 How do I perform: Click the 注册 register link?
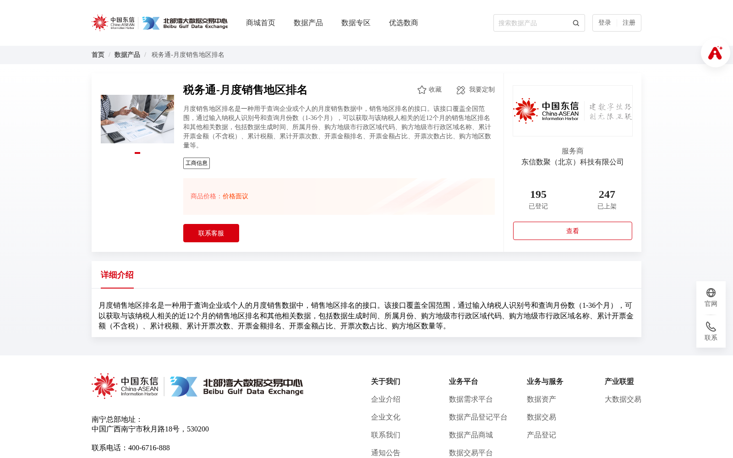pos(629,23)
